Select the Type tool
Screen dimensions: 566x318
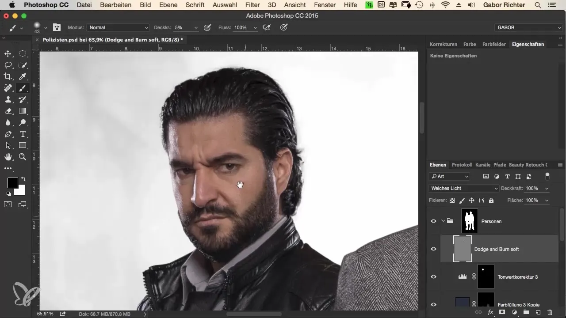coord(23,134)
